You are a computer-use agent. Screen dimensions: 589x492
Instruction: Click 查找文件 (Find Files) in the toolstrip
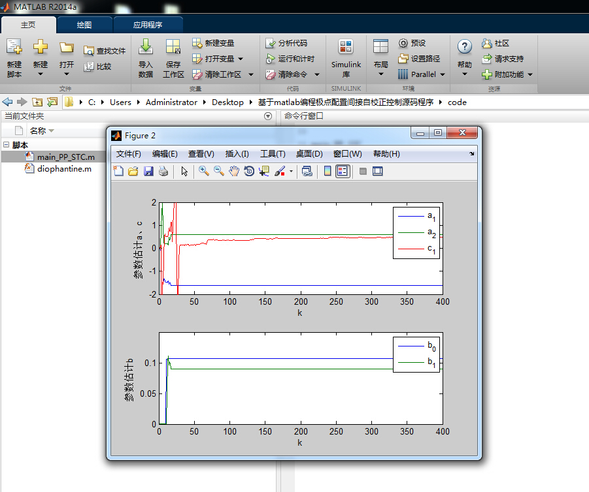pyautogui.click(x=105, y=51)
